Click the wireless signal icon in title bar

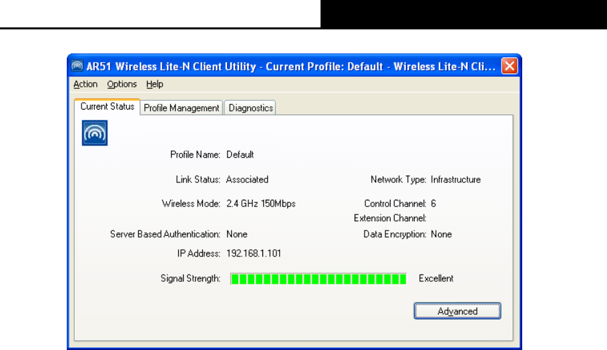77,66
